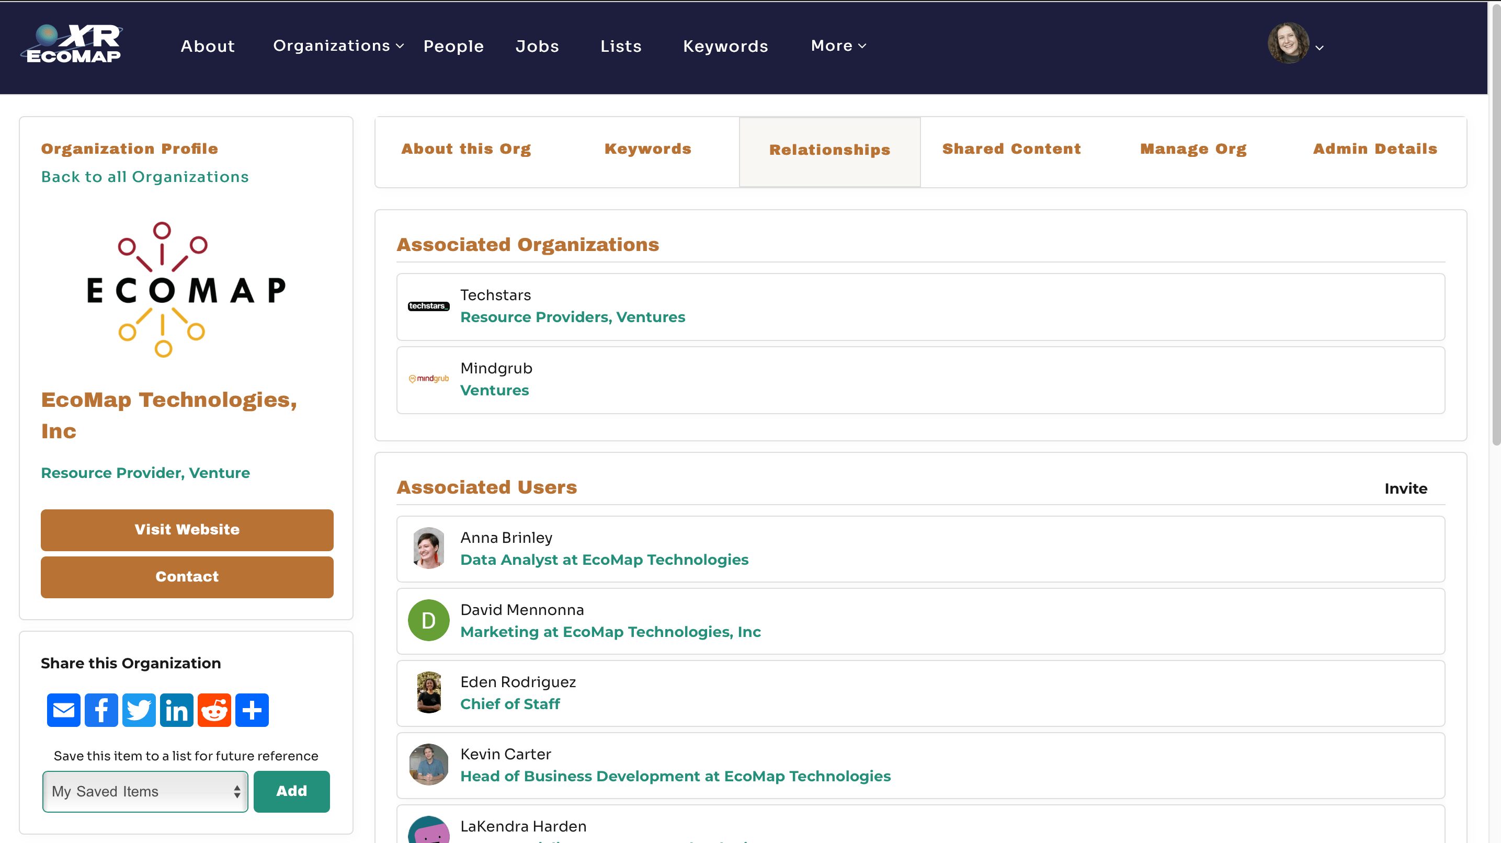Open the Admin Details tab
The width and height of the screenshot is (1501, 843).
[x=1375, y=149]
